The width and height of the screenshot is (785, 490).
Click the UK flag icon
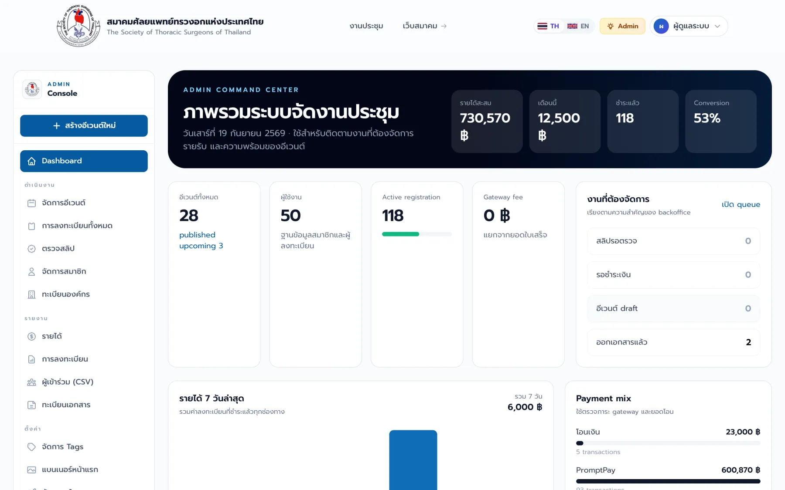point(572,26)
